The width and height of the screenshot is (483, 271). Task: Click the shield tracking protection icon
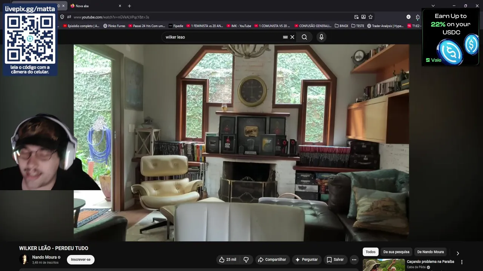click(x=62, y=17)
